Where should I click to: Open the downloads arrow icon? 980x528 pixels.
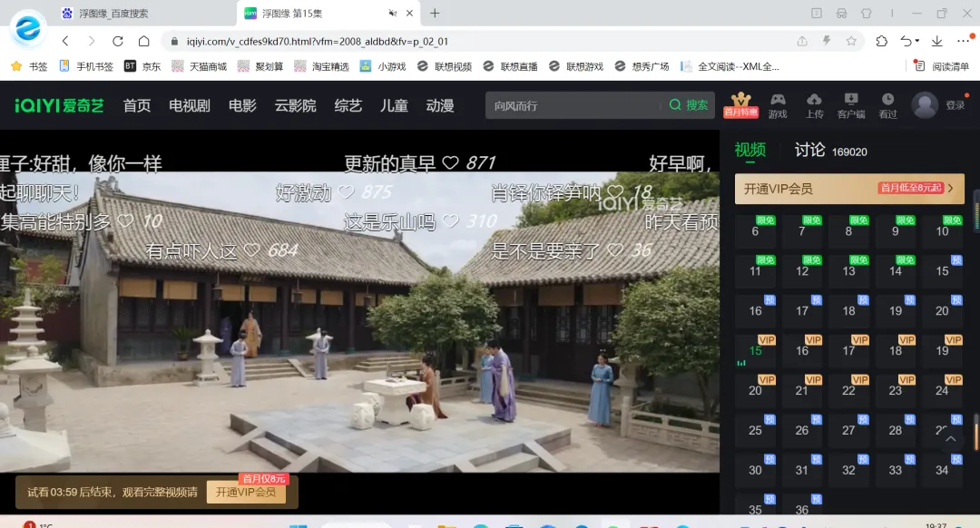click(x=936, y=41)
